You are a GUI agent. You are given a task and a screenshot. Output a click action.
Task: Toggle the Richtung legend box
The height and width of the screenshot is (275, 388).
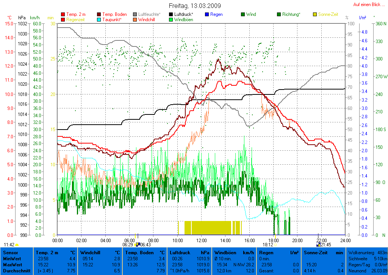tap(279, 14)
